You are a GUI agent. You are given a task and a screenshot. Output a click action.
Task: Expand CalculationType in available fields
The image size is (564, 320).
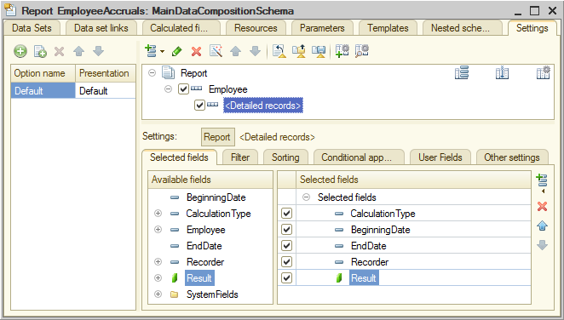pos(158,214)
